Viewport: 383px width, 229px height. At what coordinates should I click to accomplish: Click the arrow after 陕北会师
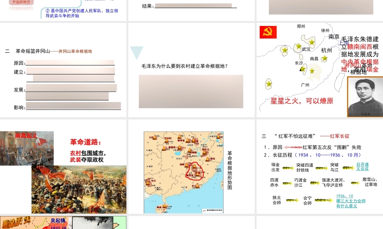(292, 200)
